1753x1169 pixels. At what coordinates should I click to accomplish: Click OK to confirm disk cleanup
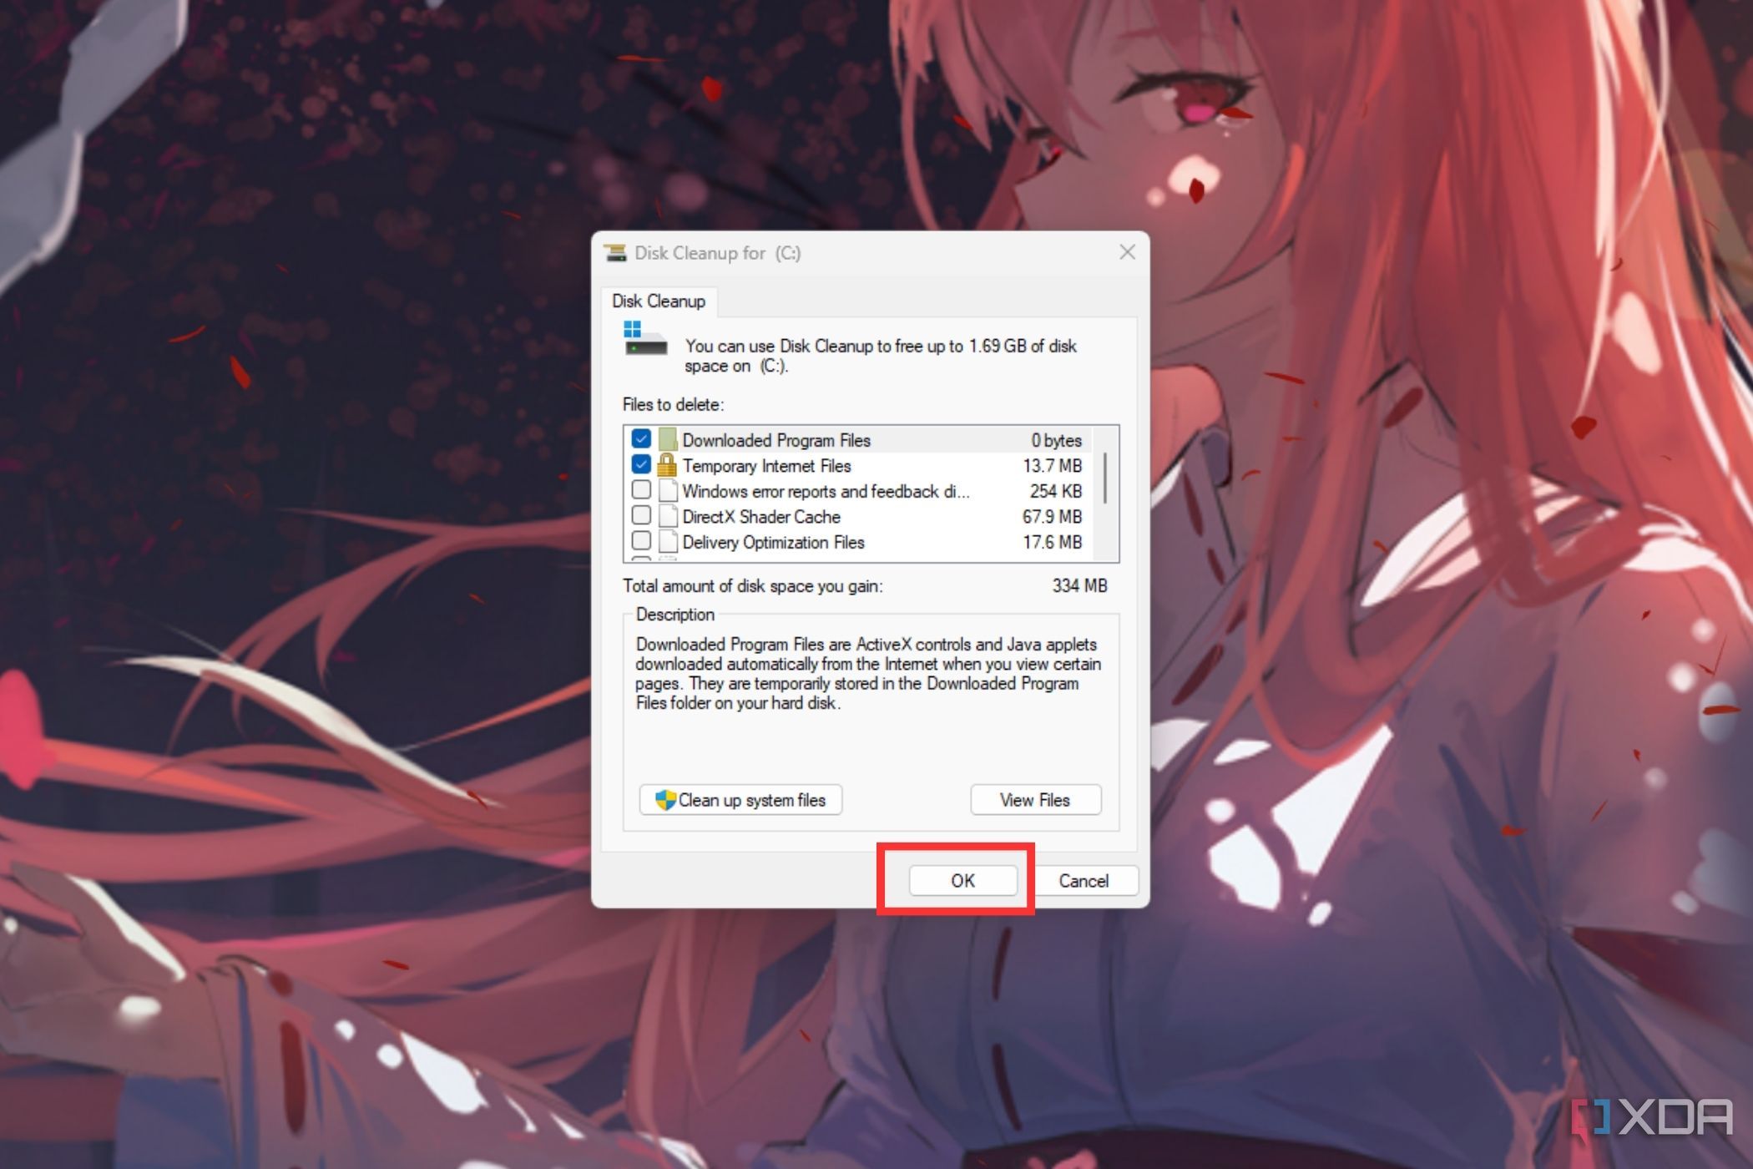(x=962, y=881)
